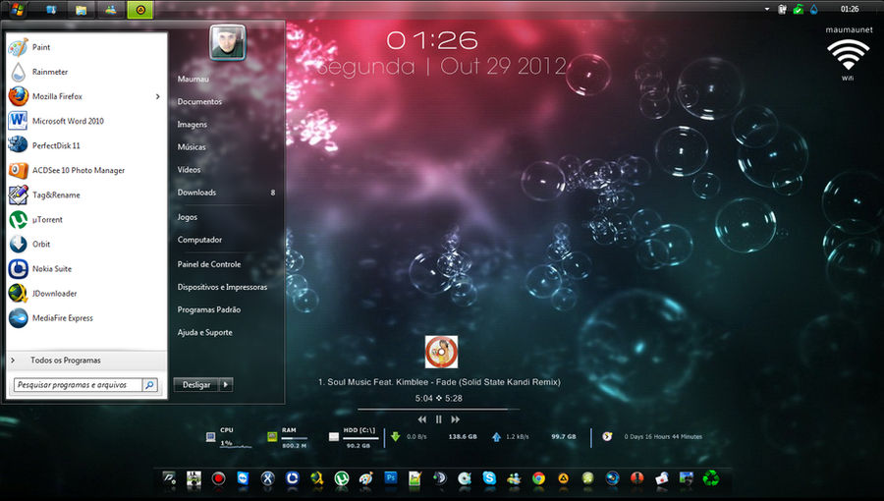Click the Desligar button

[196, 385]
